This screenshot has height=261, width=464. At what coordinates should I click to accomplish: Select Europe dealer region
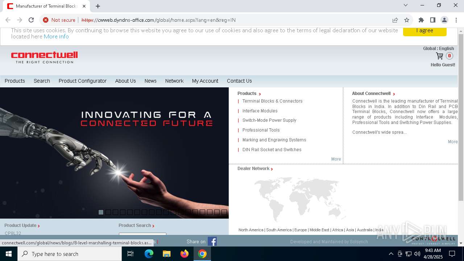point(301,230)
